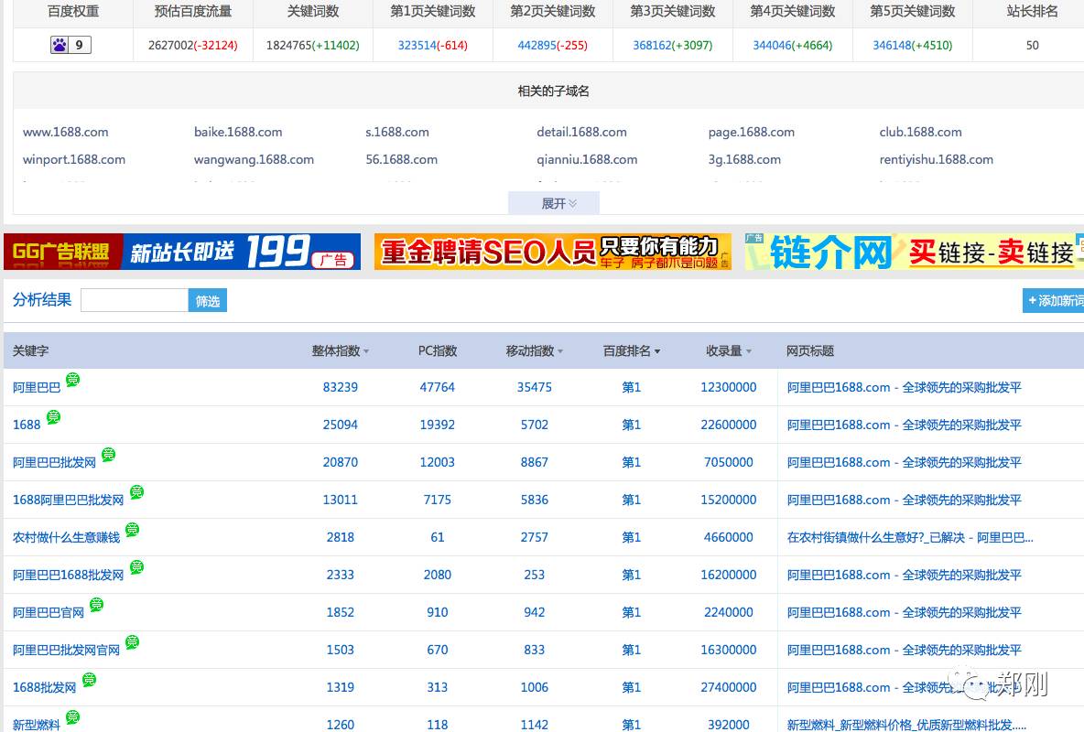The image size is (1084, 732).
Task: Open subdomain club.1688.com
Action: pos(920,132)
